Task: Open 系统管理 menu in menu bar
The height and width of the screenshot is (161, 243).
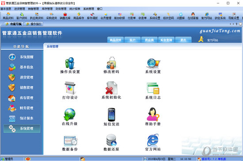Action: (x=89, y=9)
